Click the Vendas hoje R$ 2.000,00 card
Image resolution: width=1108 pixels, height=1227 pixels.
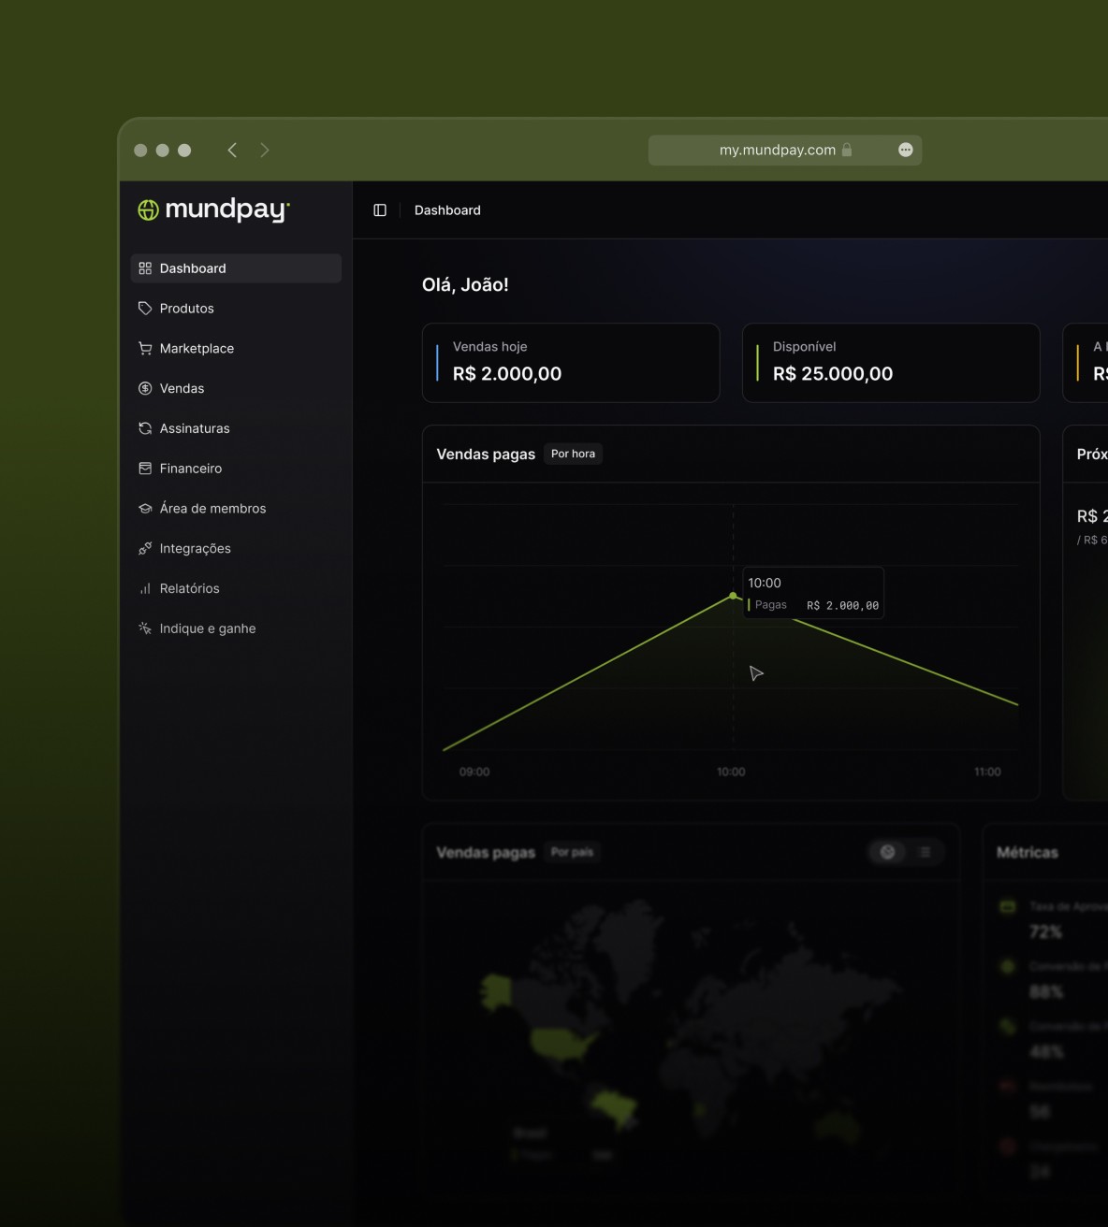point(571,363)
